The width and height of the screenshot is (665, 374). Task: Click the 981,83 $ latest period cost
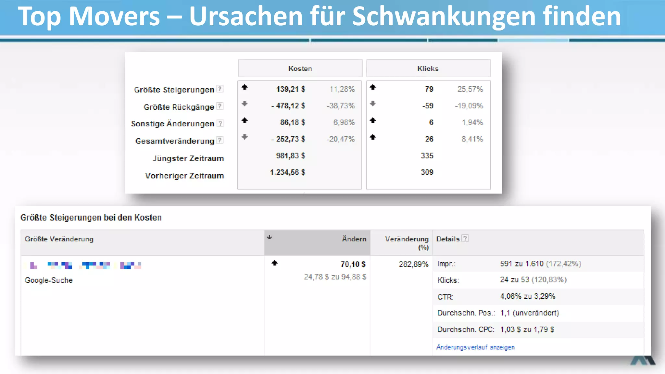pyautogui.click(x=291, y=156)
